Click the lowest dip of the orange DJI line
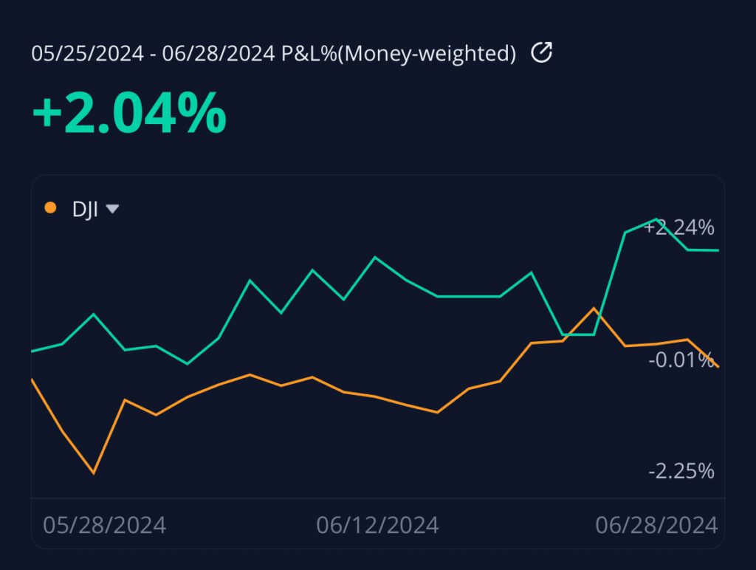 click(94, 473)
